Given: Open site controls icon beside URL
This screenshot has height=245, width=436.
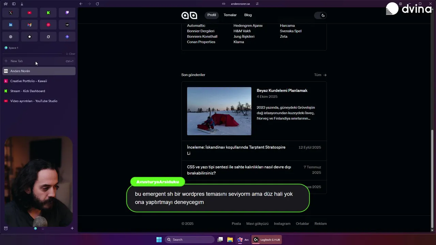Looking at the screenshot, I should click(x=257, y=4).
